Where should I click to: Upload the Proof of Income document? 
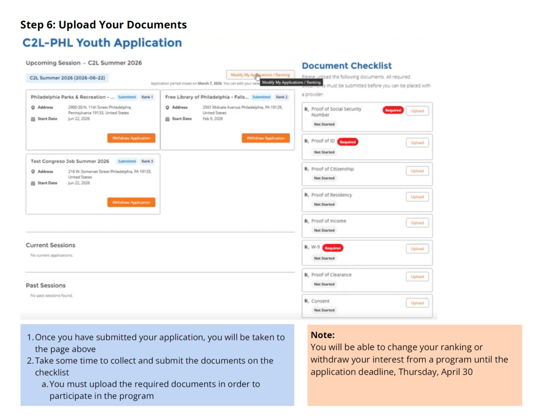pos(417,223)
